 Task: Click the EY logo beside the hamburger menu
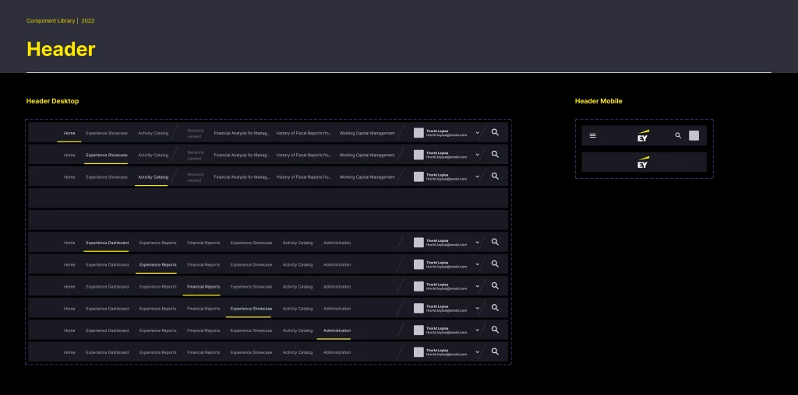click(643, 135)
